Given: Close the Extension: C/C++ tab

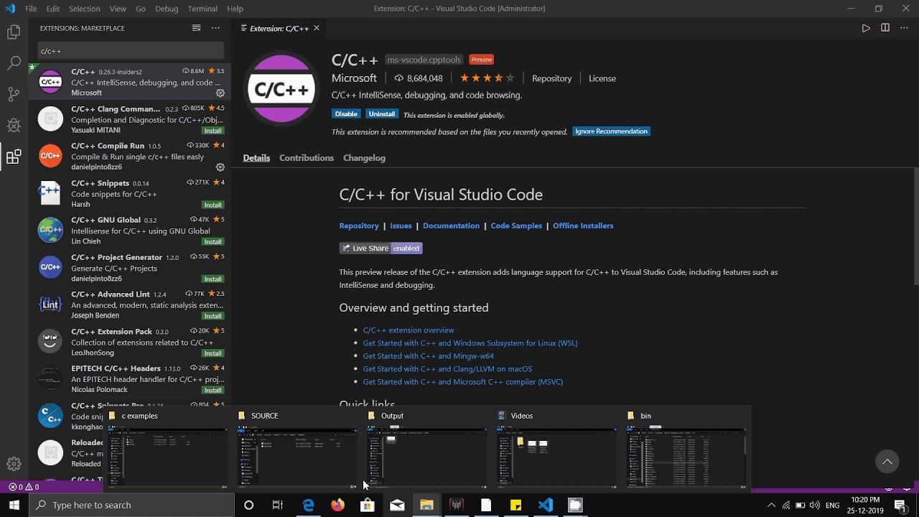Looking at the screenshot, I should 317,28.
